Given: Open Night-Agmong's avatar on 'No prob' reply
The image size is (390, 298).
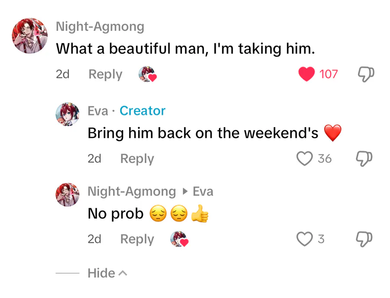Looking at the screenshot, I should (68, 195).
